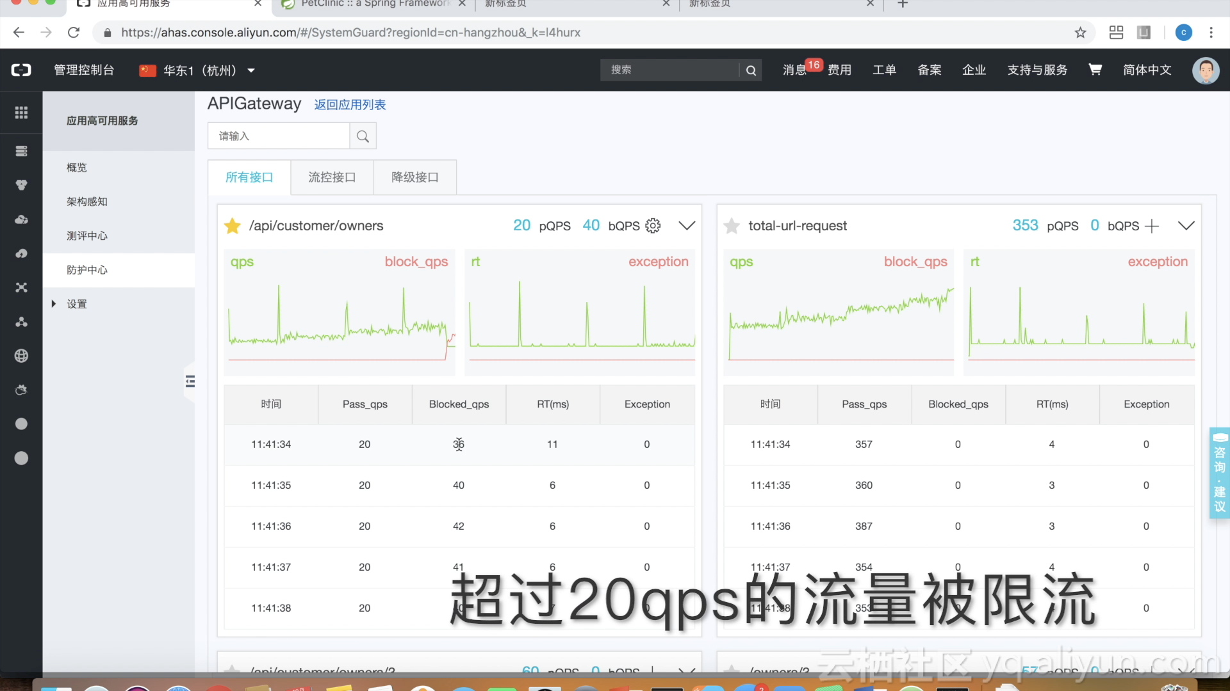1230x691 pixels.
Task: Expand the 设置 sidebar item
Action: [x=76, y=304]
